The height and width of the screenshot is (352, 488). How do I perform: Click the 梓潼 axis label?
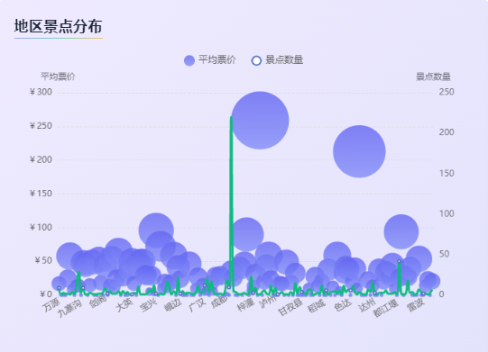click(x=246, y=305)
